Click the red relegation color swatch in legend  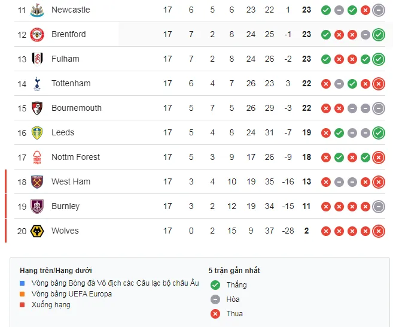(x=23, y=305)
